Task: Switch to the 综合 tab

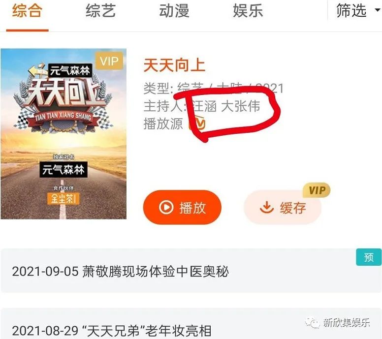Action: tap(27, 11)
